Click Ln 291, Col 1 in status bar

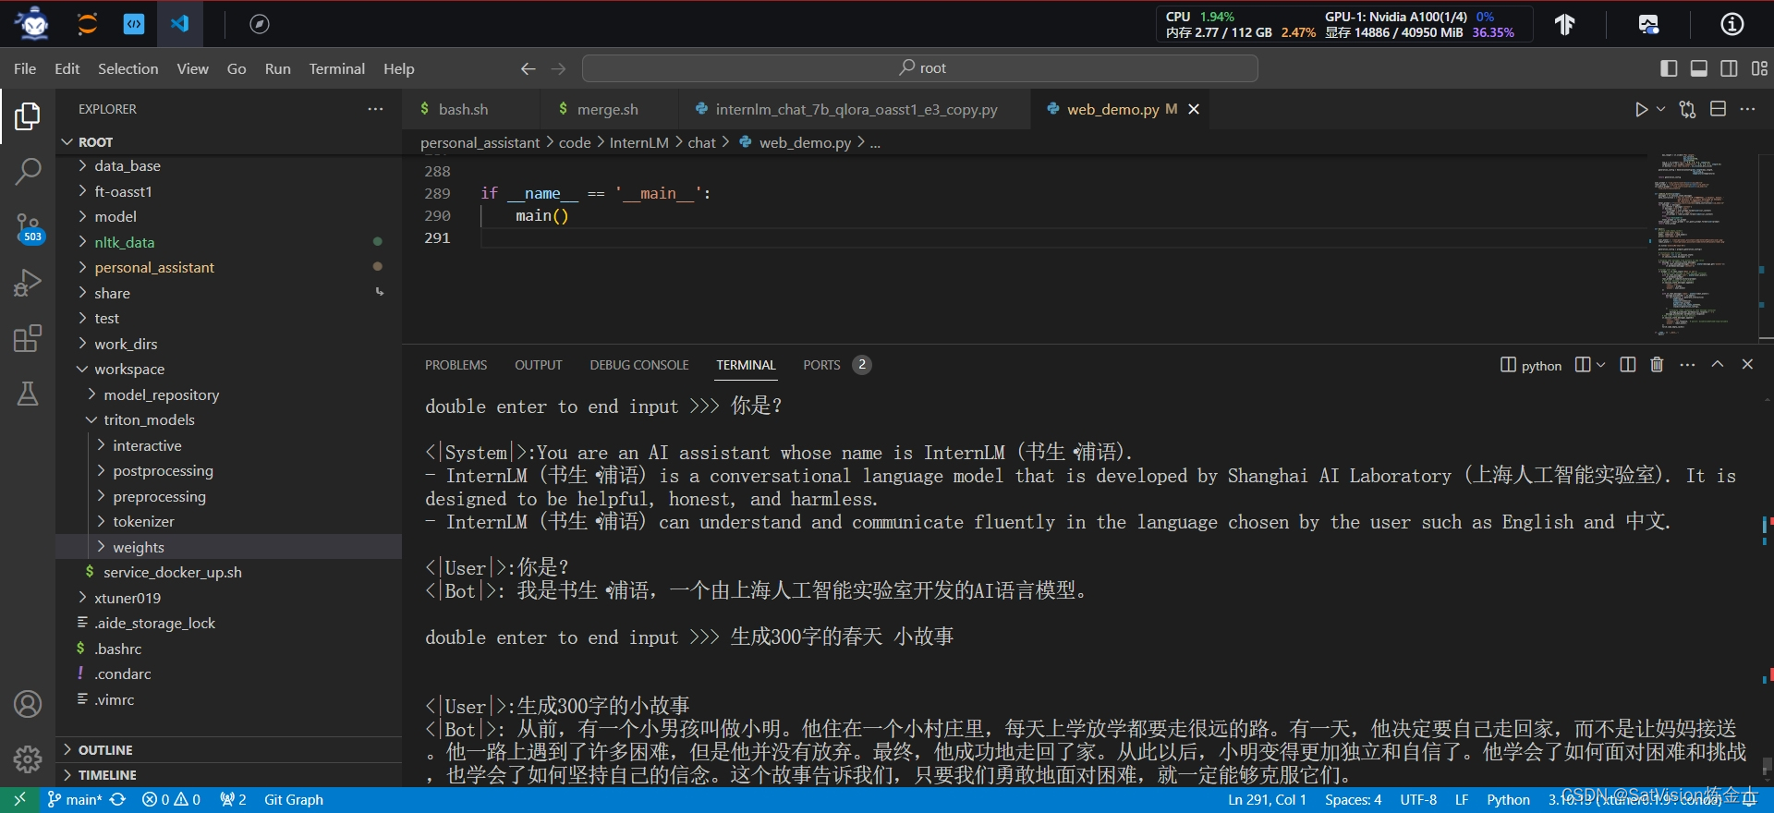(1267, 799)
